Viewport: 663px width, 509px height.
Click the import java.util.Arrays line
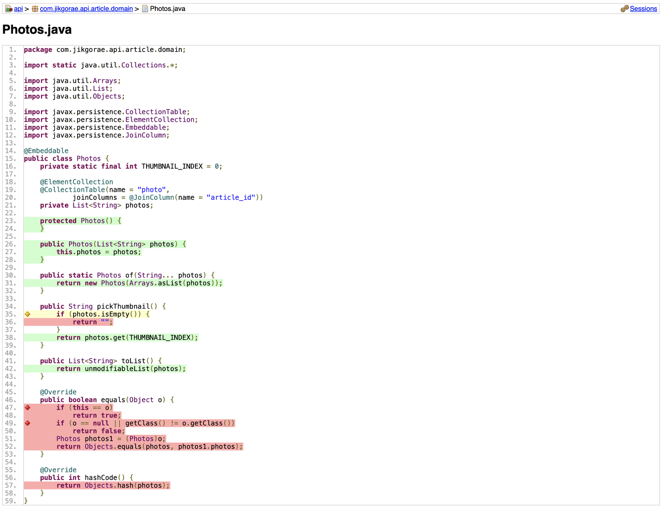tap(73, 81)
